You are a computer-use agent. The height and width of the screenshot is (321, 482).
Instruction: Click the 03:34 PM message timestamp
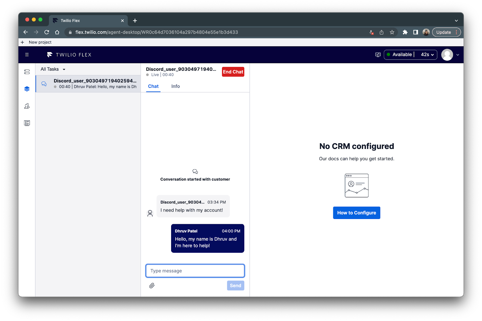pos(217,202)
